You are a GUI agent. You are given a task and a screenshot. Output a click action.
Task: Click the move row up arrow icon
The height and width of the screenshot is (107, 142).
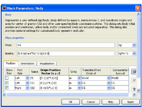pyautogui.click(x=134, y=89)
